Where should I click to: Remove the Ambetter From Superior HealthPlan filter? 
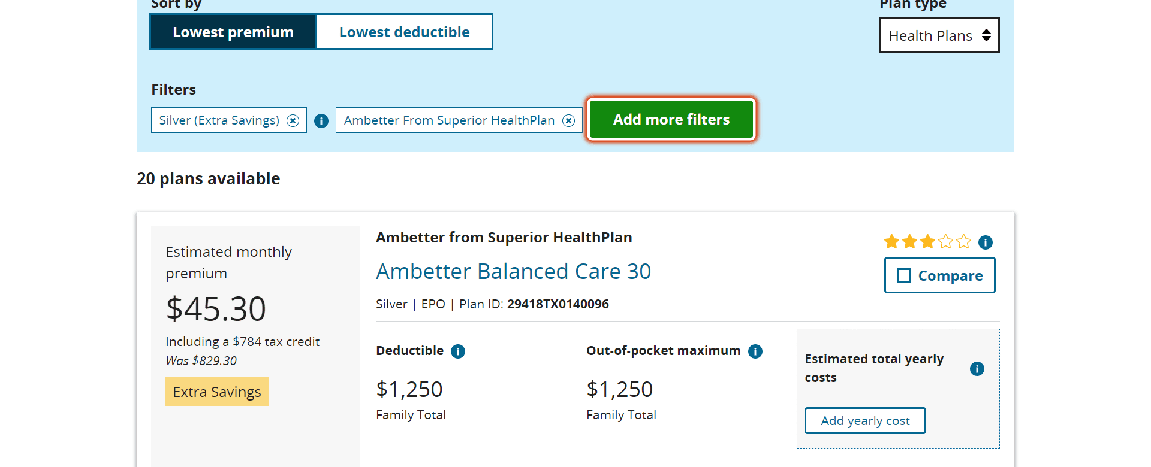tap(568, 120)
